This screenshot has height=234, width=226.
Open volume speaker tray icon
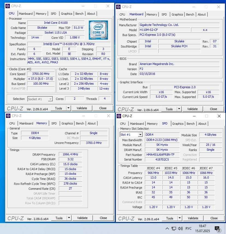point(180,229)
